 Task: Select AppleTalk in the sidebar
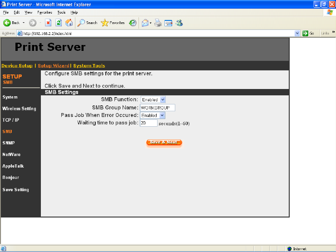[x=13, y=166]
